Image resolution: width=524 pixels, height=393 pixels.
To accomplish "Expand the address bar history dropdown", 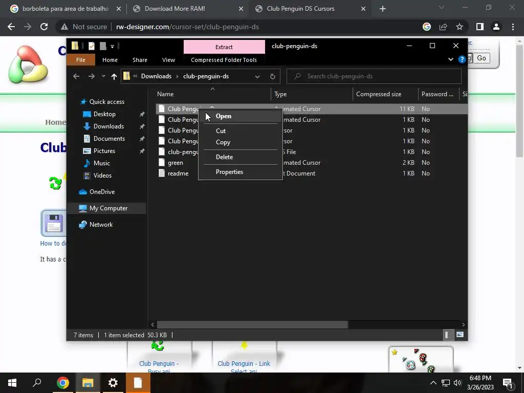I will click(257, 77).
